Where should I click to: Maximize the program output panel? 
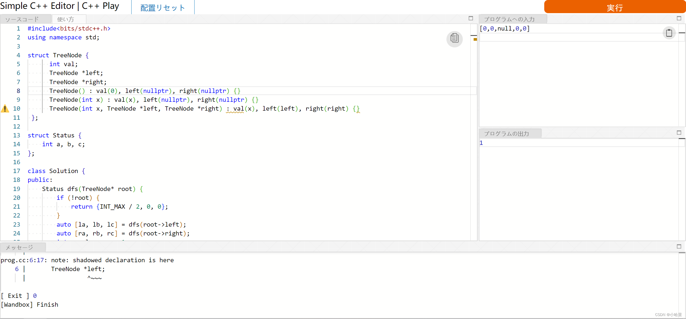679,133
